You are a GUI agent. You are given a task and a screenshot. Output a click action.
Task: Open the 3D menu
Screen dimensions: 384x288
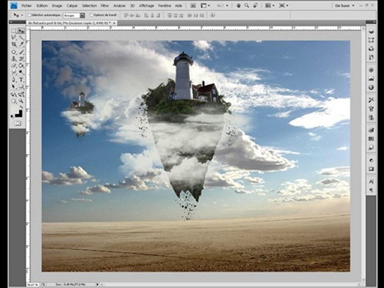[x=132, y=5]
